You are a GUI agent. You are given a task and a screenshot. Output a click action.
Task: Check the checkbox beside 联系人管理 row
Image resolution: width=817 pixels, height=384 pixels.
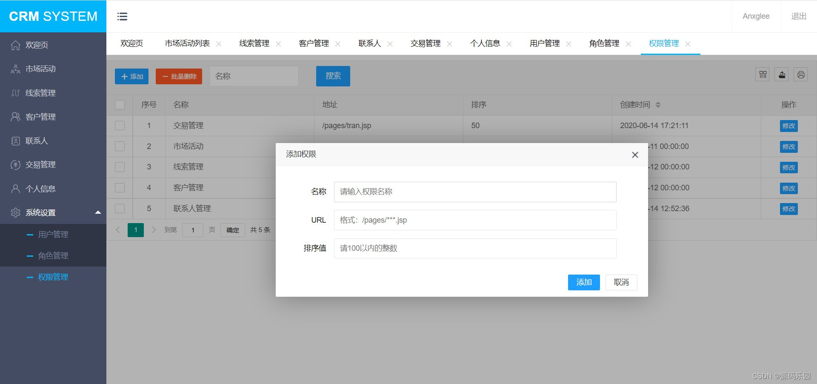coord(120,209)
